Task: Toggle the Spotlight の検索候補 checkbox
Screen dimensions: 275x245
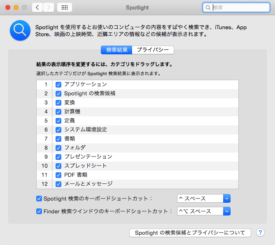Action: click(x=58, y=94)
